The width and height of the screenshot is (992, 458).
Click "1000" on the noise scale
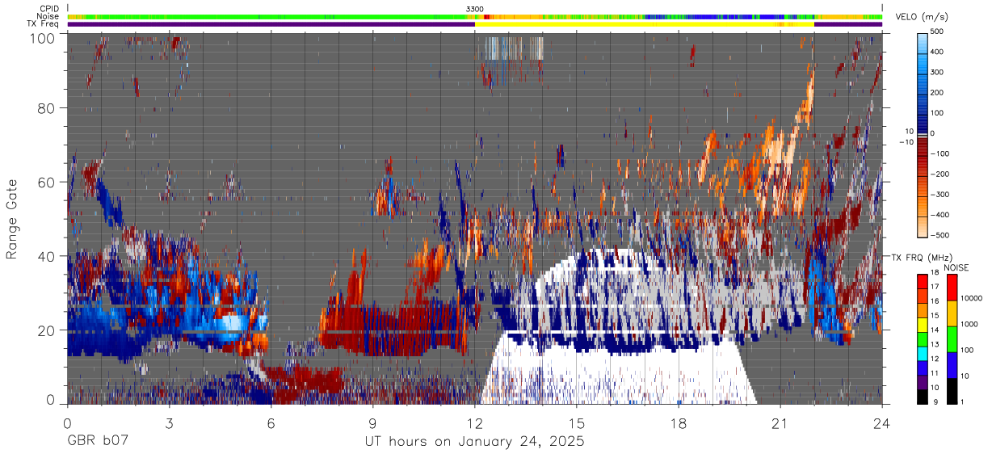point(971,324)
